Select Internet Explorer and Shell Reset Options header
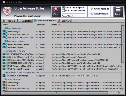The width and height of the screenshot is (126, 96). coord(21,72)
